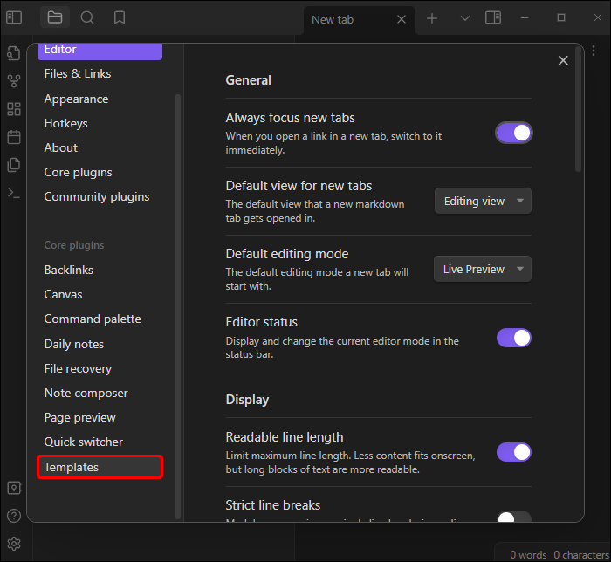Toggle Readable line length off
The height and width of the screenshot is (562, 611).
(514, 452)
